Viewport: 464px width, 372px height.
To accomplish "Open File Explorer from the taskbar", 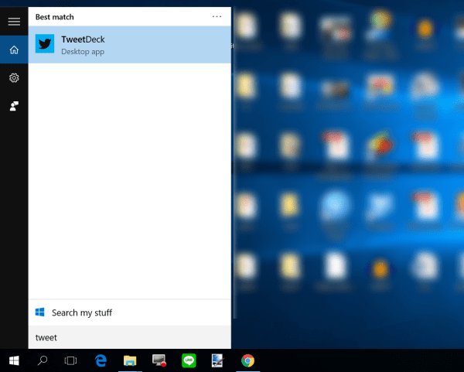I will 130,360.
